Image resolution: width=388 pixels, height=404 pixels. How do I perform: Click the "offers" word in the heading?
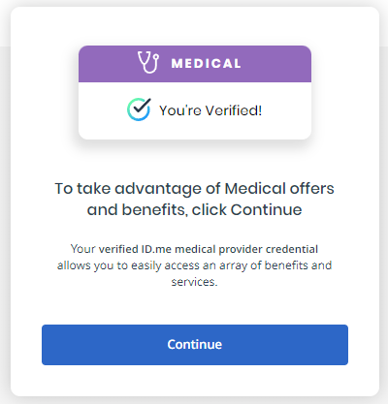pos(311,188)
